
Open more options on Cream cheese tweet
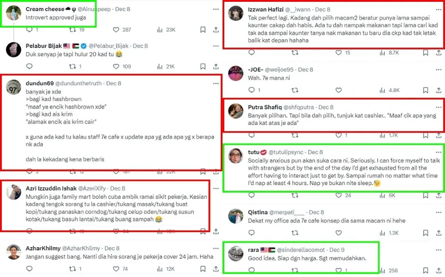[216, 9]
